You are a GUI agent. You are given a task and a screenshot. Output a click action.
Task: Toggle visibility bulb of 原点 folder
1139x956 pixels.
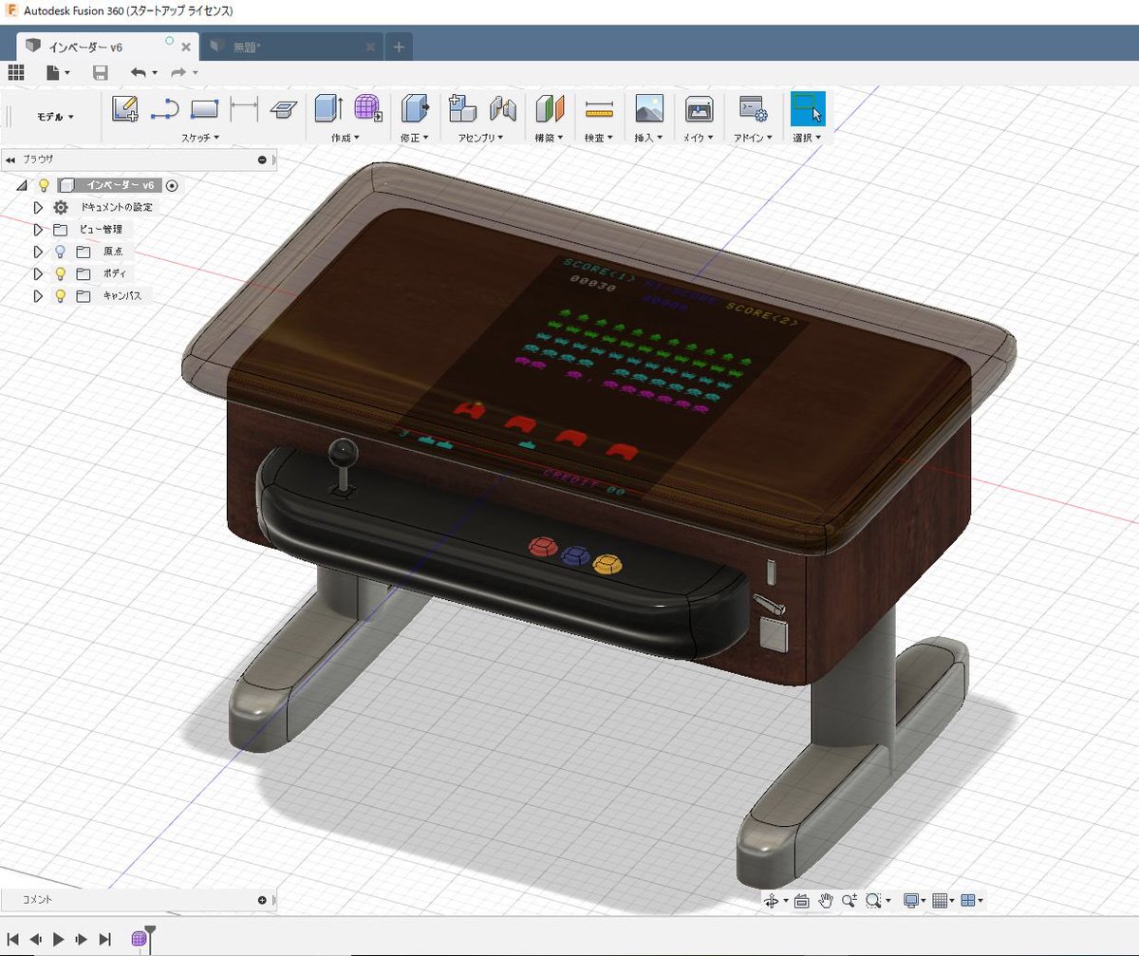(60, 252)
